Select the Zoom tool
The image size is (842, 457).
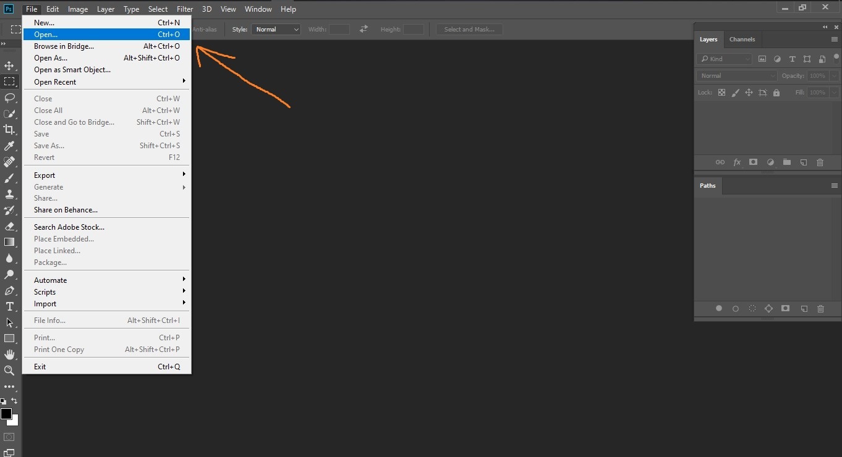[9, 371]
